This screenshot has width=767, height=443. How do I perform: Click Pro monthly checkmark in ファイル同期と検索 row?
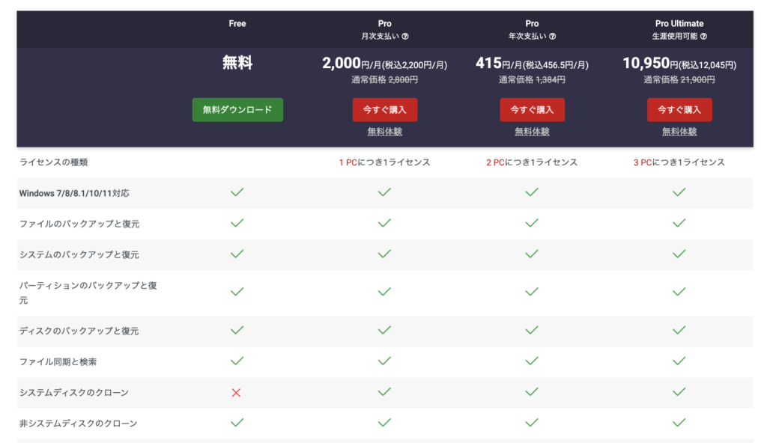pos(384,361)
